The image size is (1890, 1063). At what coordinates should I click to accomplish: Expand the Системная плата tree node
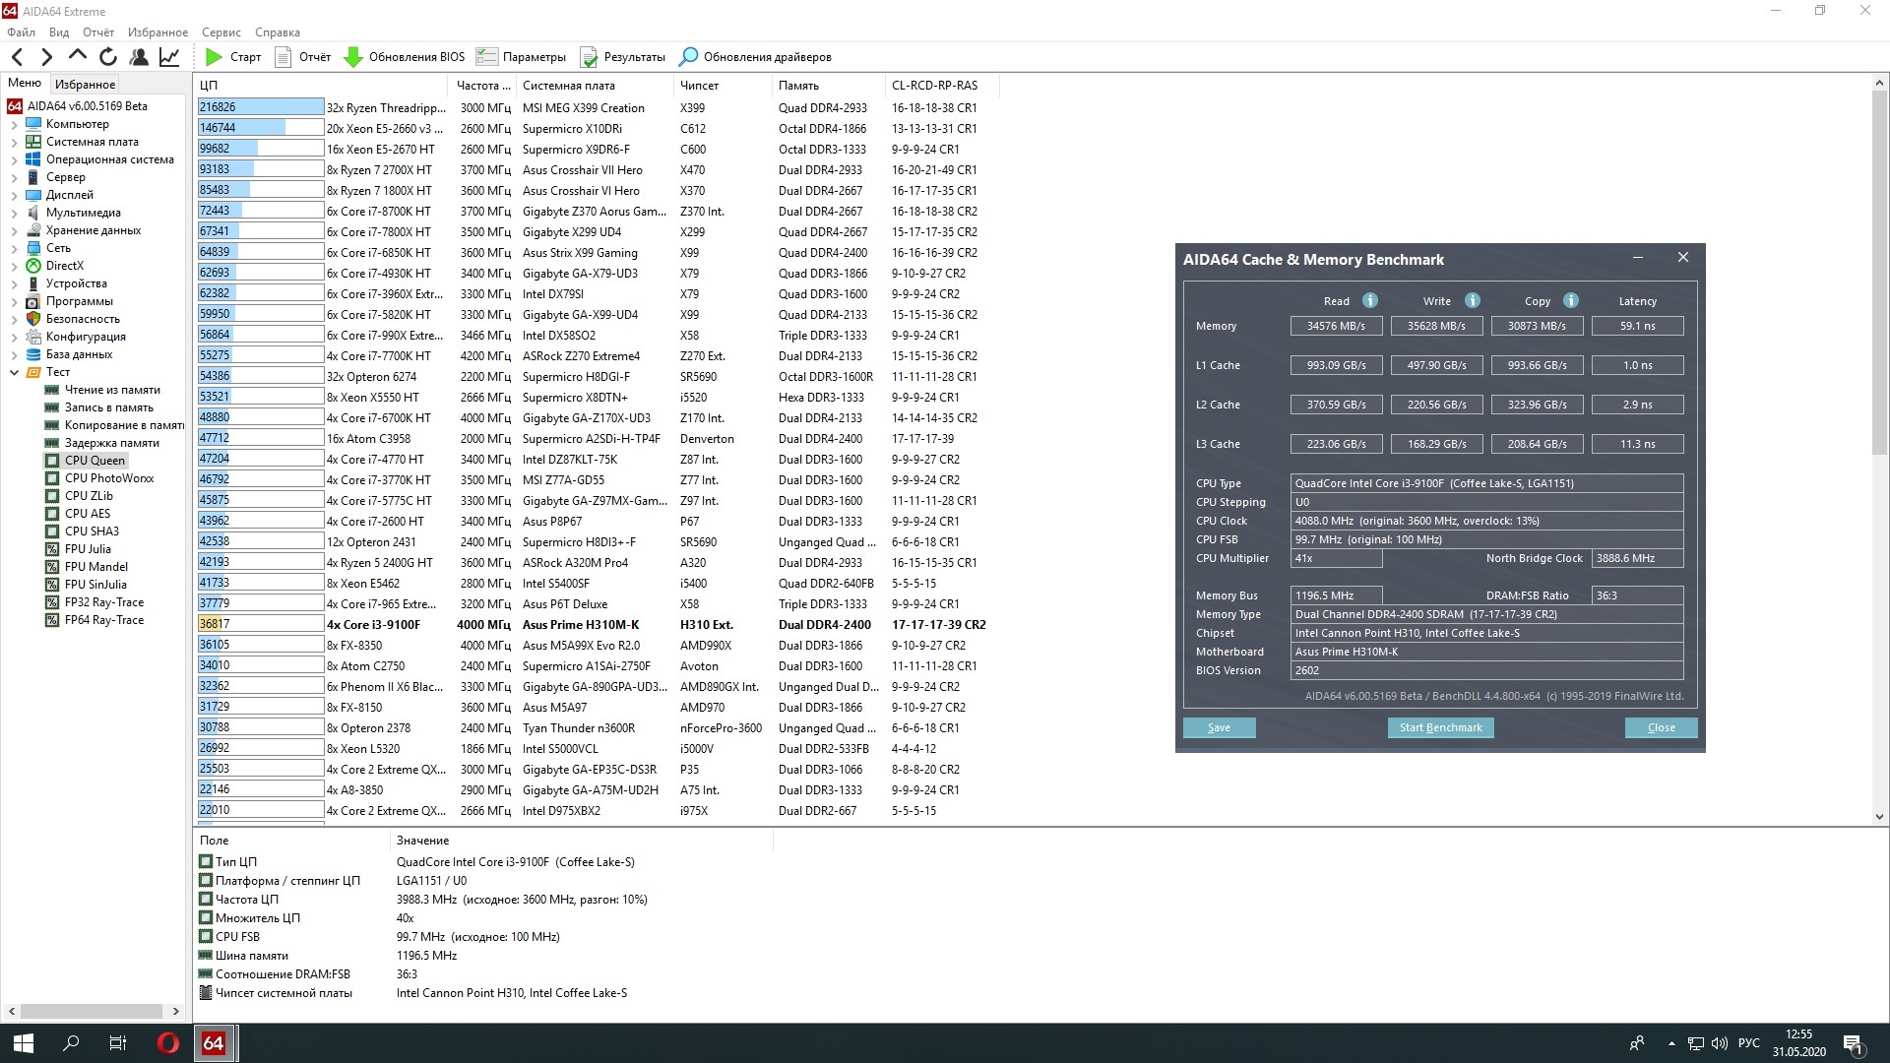[14, 143]
